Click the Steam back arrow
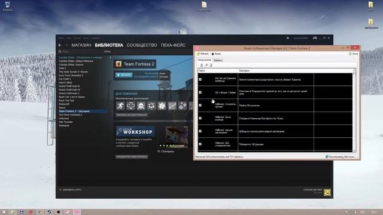The image size is (383, 215). click(60, 45)
